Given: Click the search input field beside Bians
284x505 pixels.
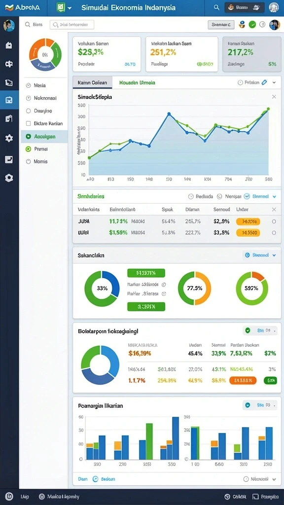Looking at the screenshot, I should click(x=72, y=25).
